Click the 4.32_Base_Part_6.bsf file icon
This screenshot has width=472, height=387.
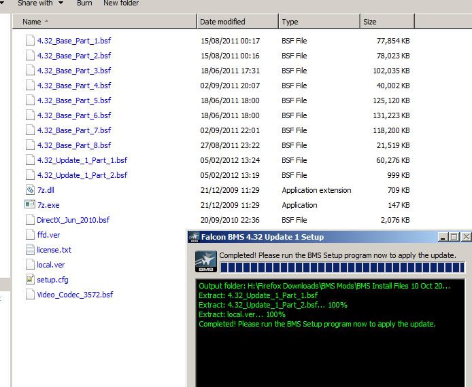30,115
